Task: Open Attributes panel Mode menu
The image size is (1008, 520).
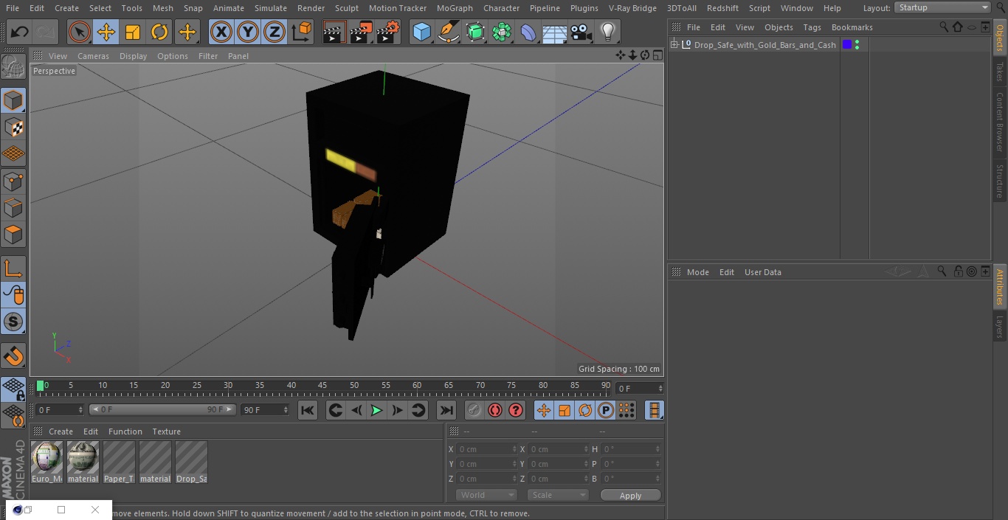Action: point(697,272)
